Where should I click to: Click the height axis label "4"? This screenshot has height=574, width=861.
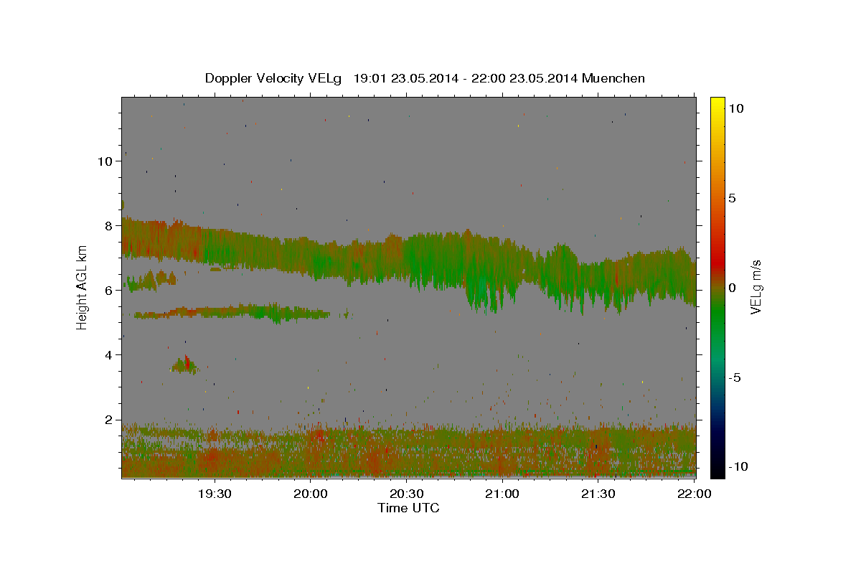click(109, 354)
